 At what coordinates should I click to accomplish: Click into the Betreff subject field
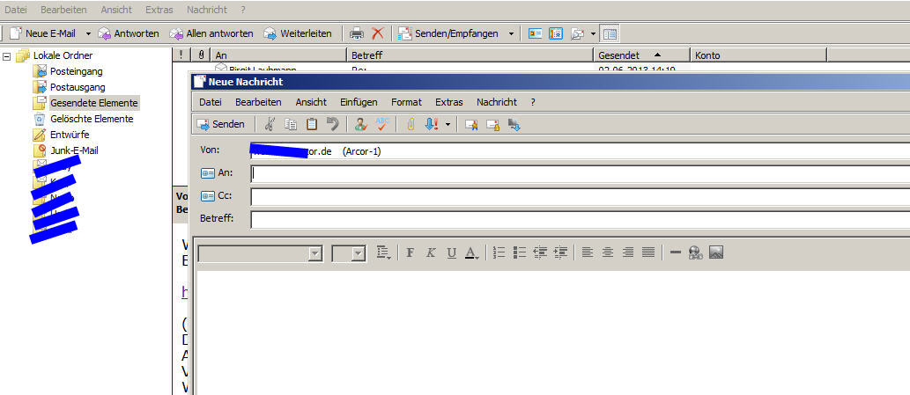[581, 220]
